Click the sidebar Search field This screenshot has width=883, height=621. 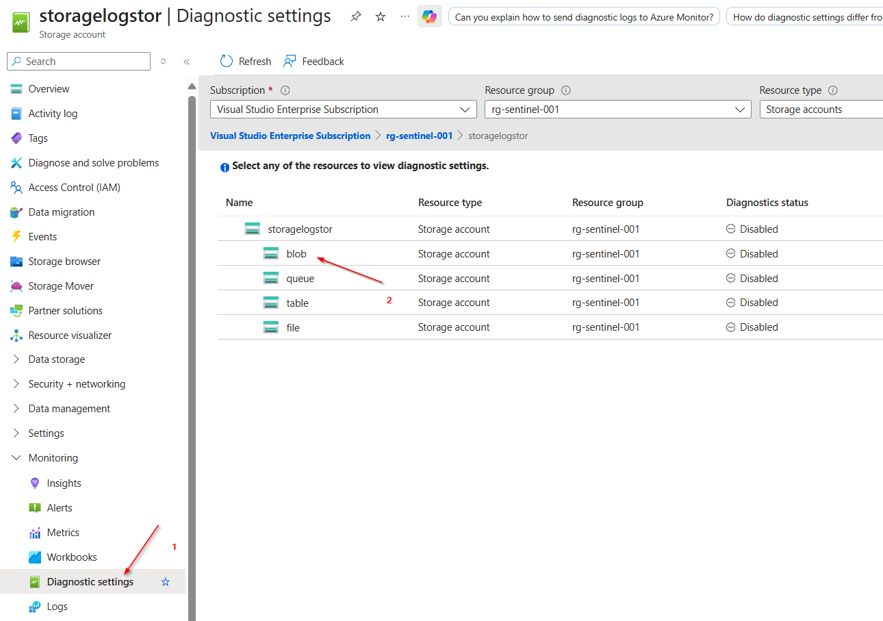79,62
